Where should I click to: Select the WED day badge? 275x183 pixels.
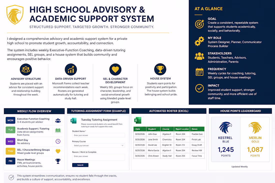pyautogui.click(x=10, y=141)
